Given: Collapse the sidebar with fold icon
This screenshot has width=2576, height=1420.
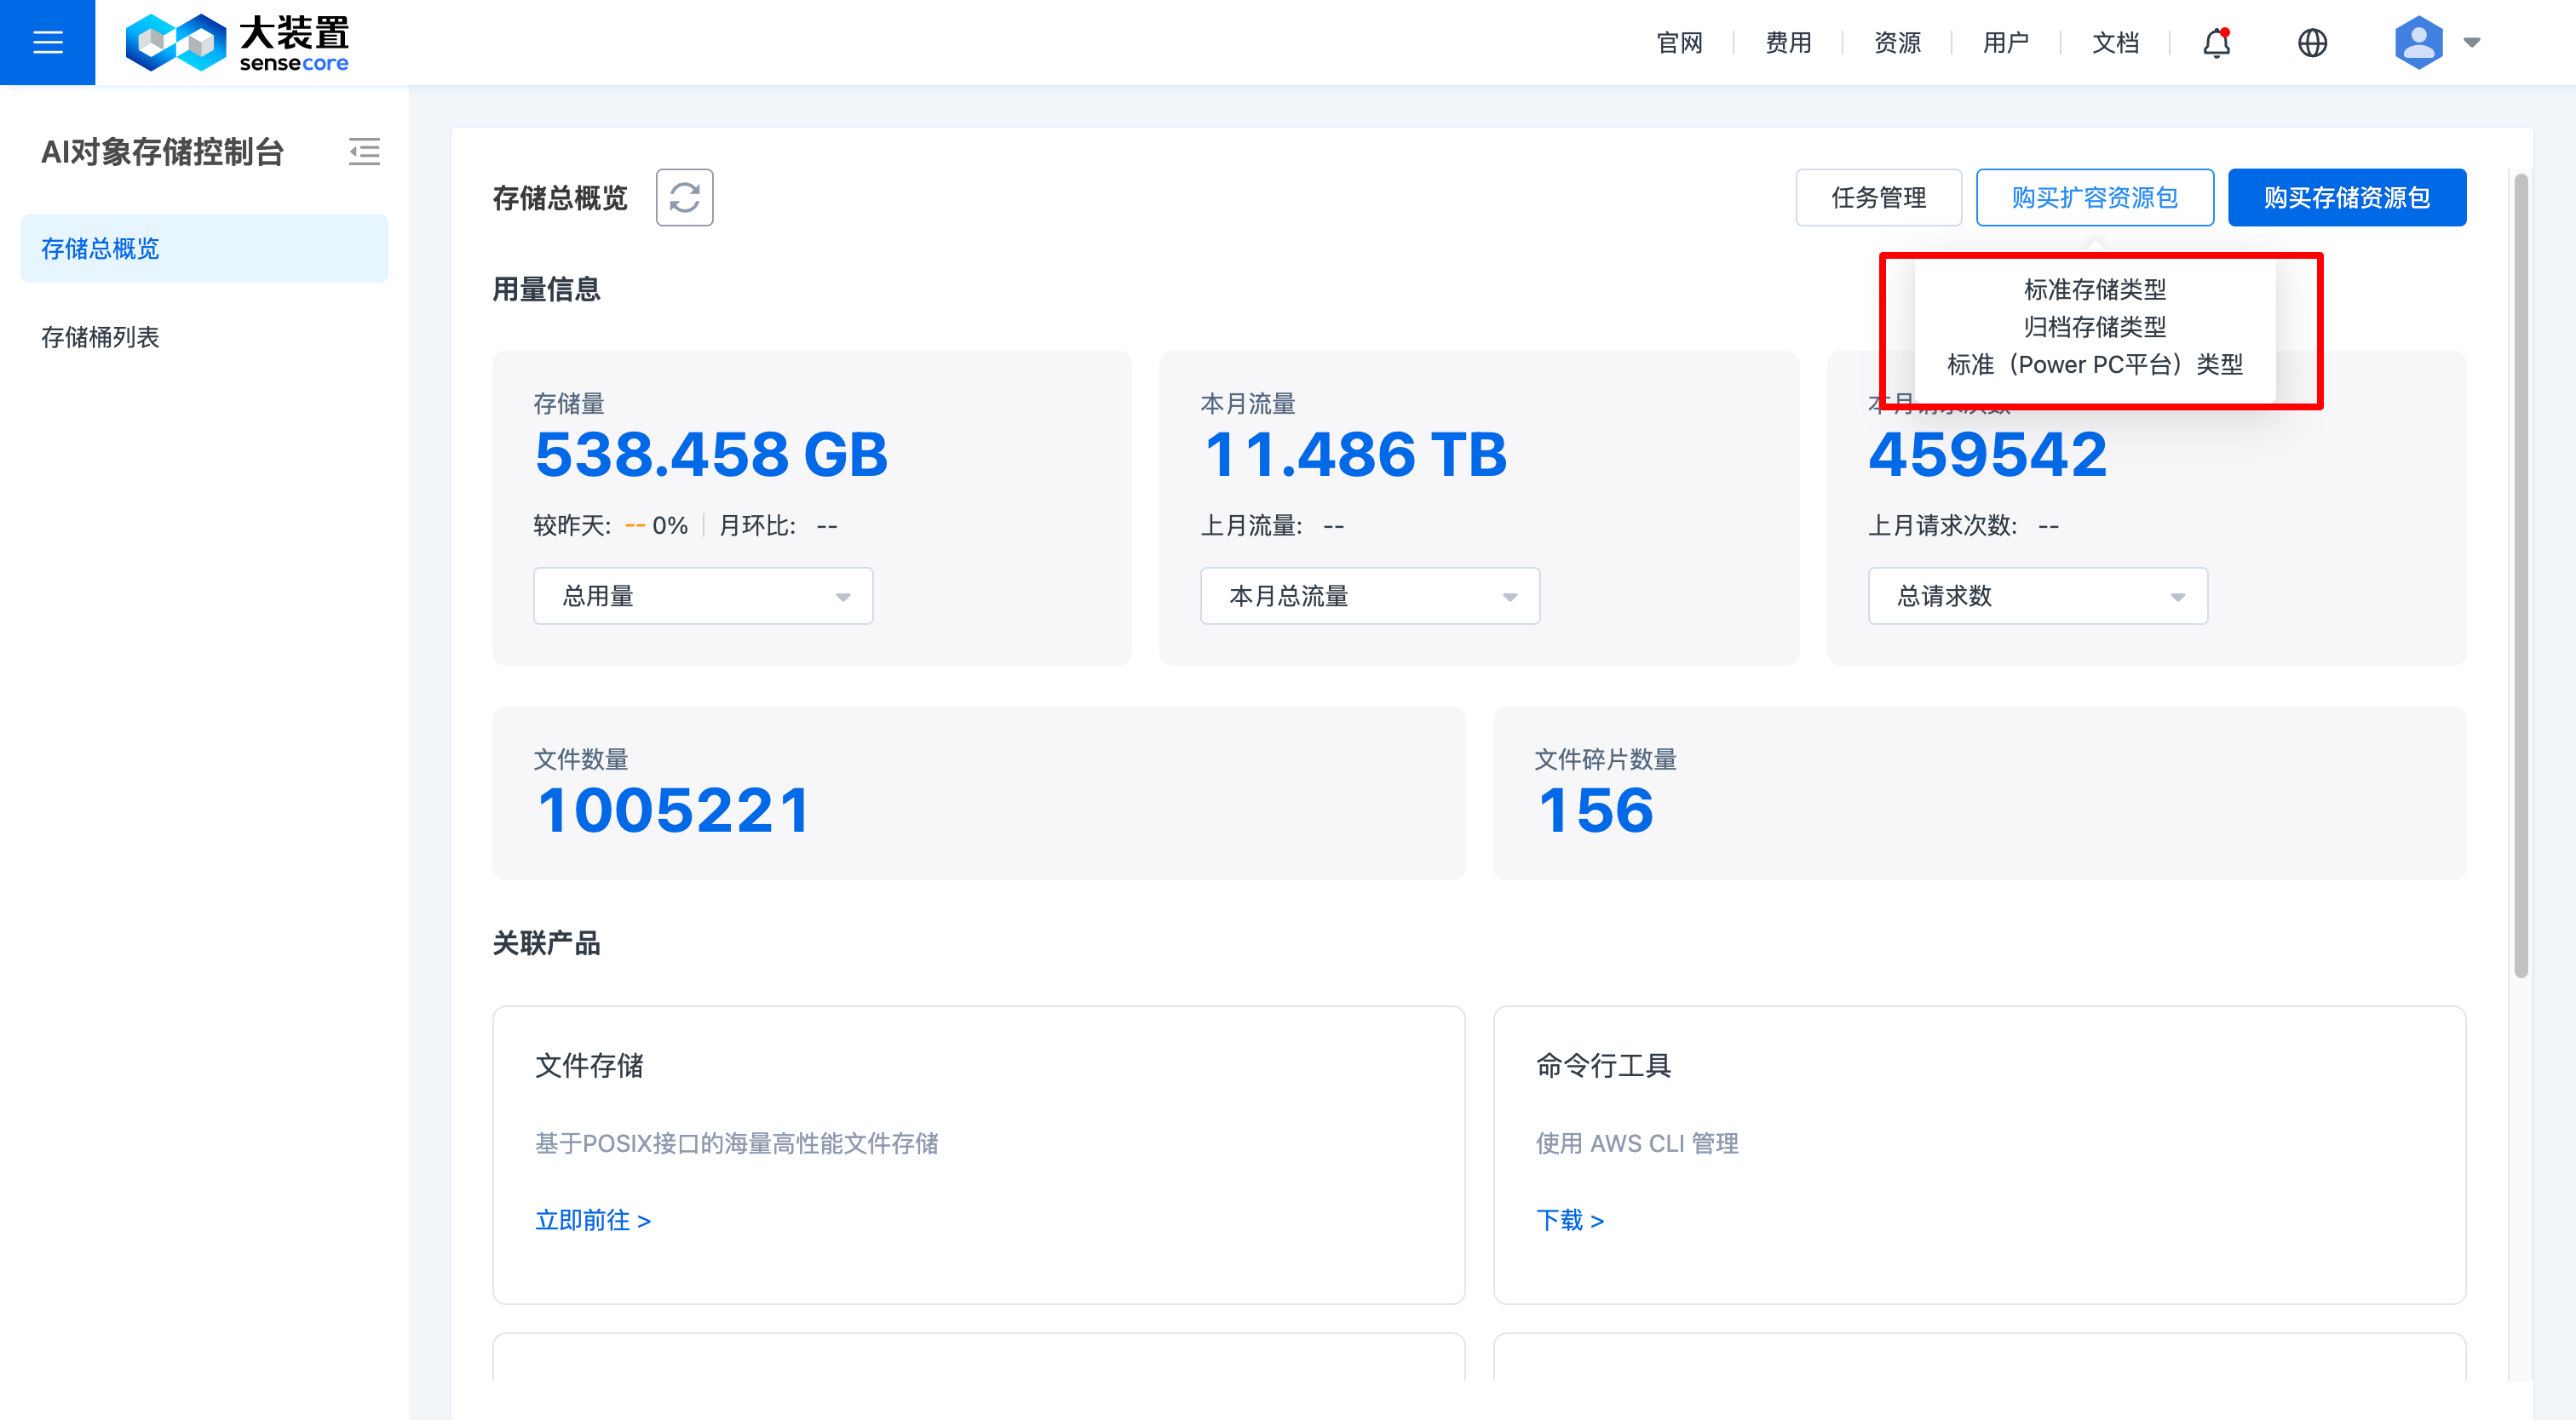Looking at the screenshot, I should (x=364, y=152).
